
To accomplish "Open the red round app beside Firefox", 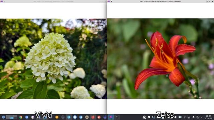I will click(x=99, y=117).
